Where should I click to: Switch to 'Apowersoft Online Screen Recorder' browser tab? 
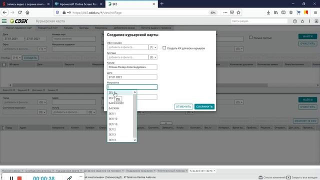pyautogui.click(x=79, y=4)
